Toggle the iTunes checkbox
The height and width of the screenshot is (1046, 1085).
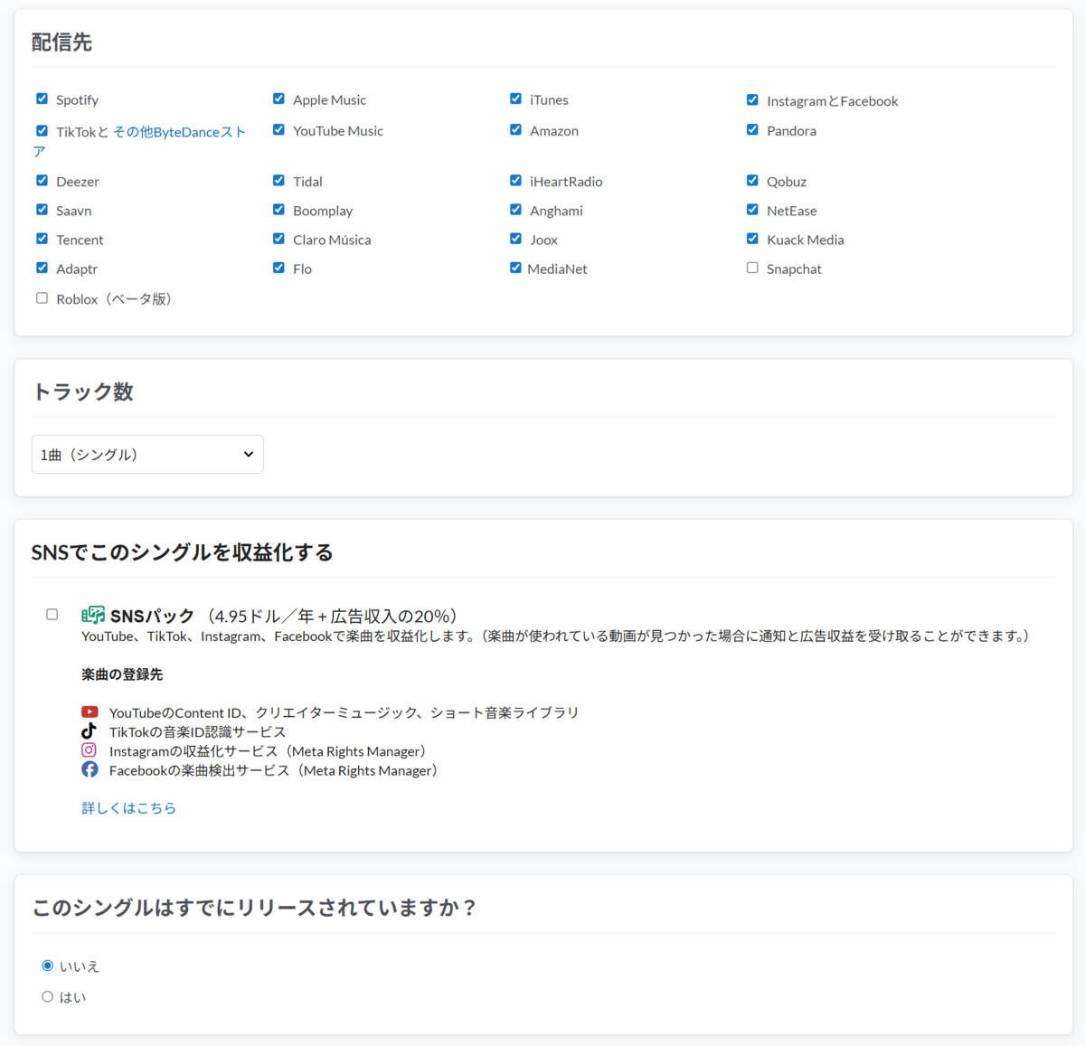click(515, 99)
